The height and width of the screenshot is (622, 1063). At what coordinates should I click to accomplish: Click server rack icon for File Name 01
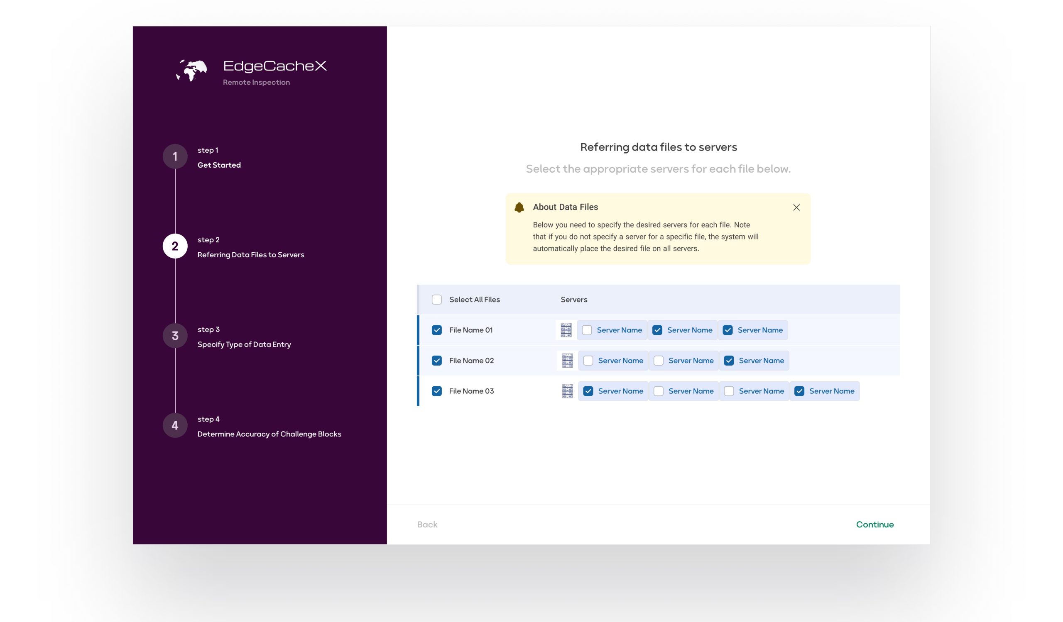tap(566, 330)
